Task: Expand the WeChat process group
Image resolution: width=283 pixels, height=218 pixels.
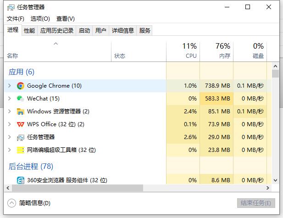Action: pos(10,99)
